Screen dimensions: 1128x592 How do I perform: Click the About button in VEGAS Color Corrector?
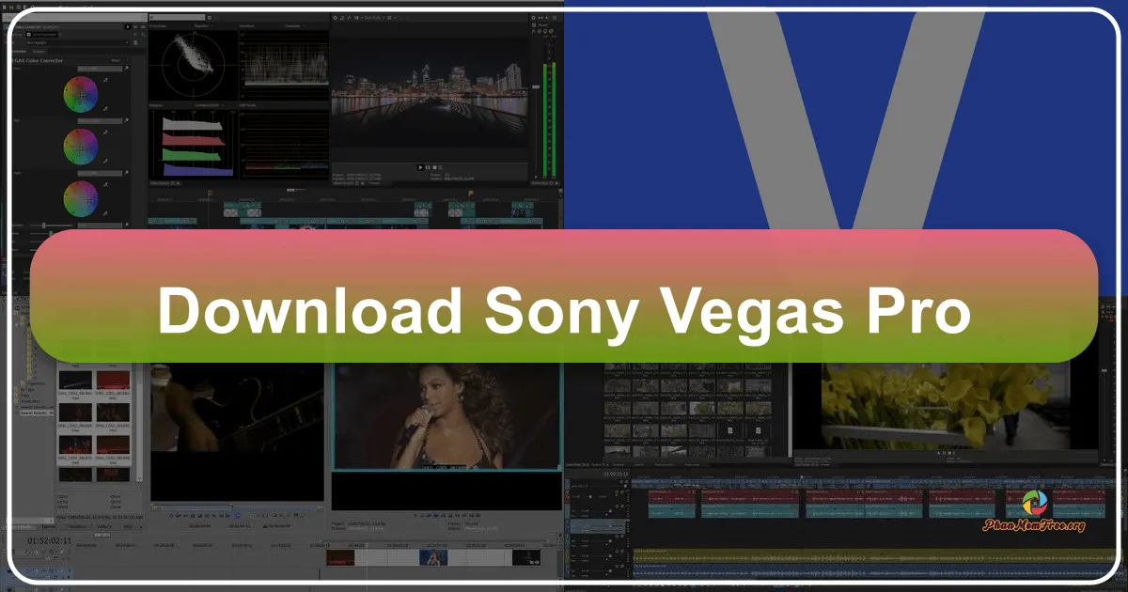coord(116,60)
